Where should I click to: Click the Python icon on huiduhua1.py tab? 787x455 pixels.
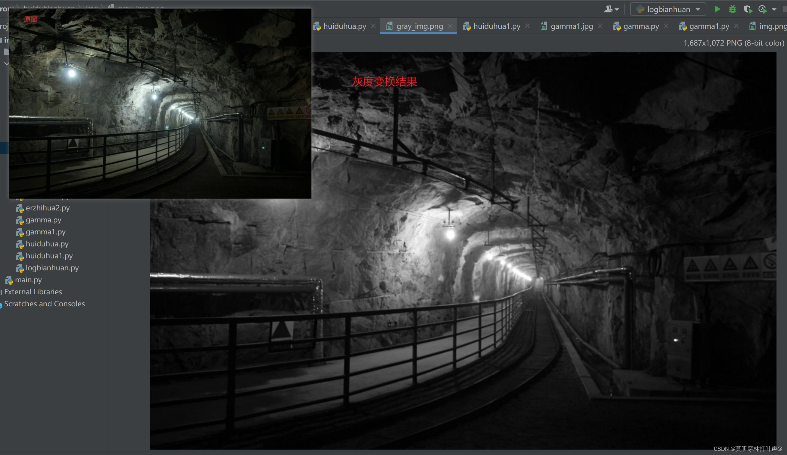(x=467, y=26)
